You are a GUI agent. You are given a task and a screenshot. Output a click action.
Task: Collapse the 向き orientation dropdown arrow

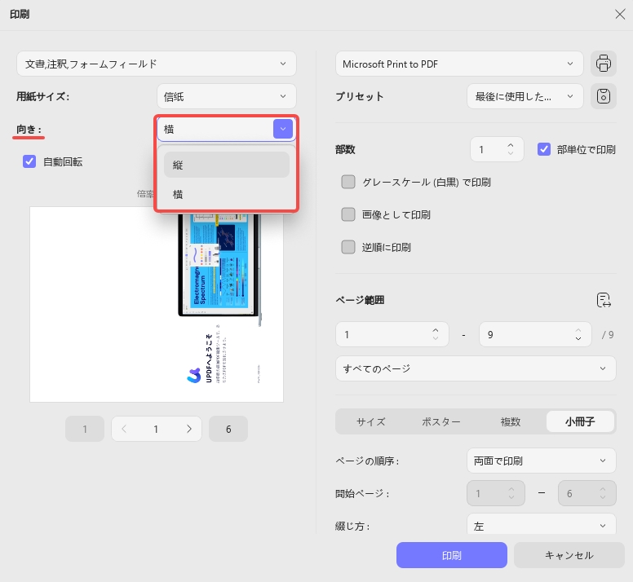[x=283, y=129]
